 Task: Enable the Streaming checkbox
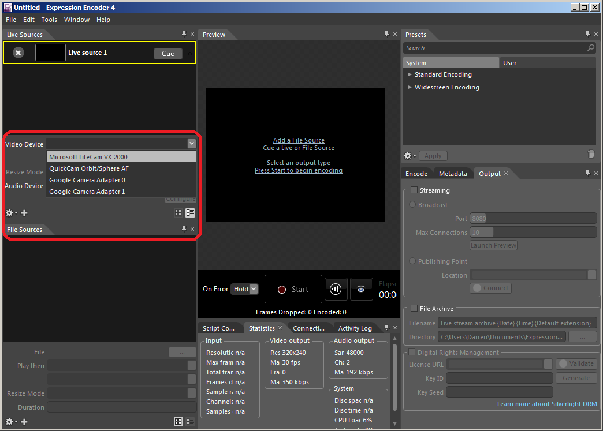click(414, 190)
